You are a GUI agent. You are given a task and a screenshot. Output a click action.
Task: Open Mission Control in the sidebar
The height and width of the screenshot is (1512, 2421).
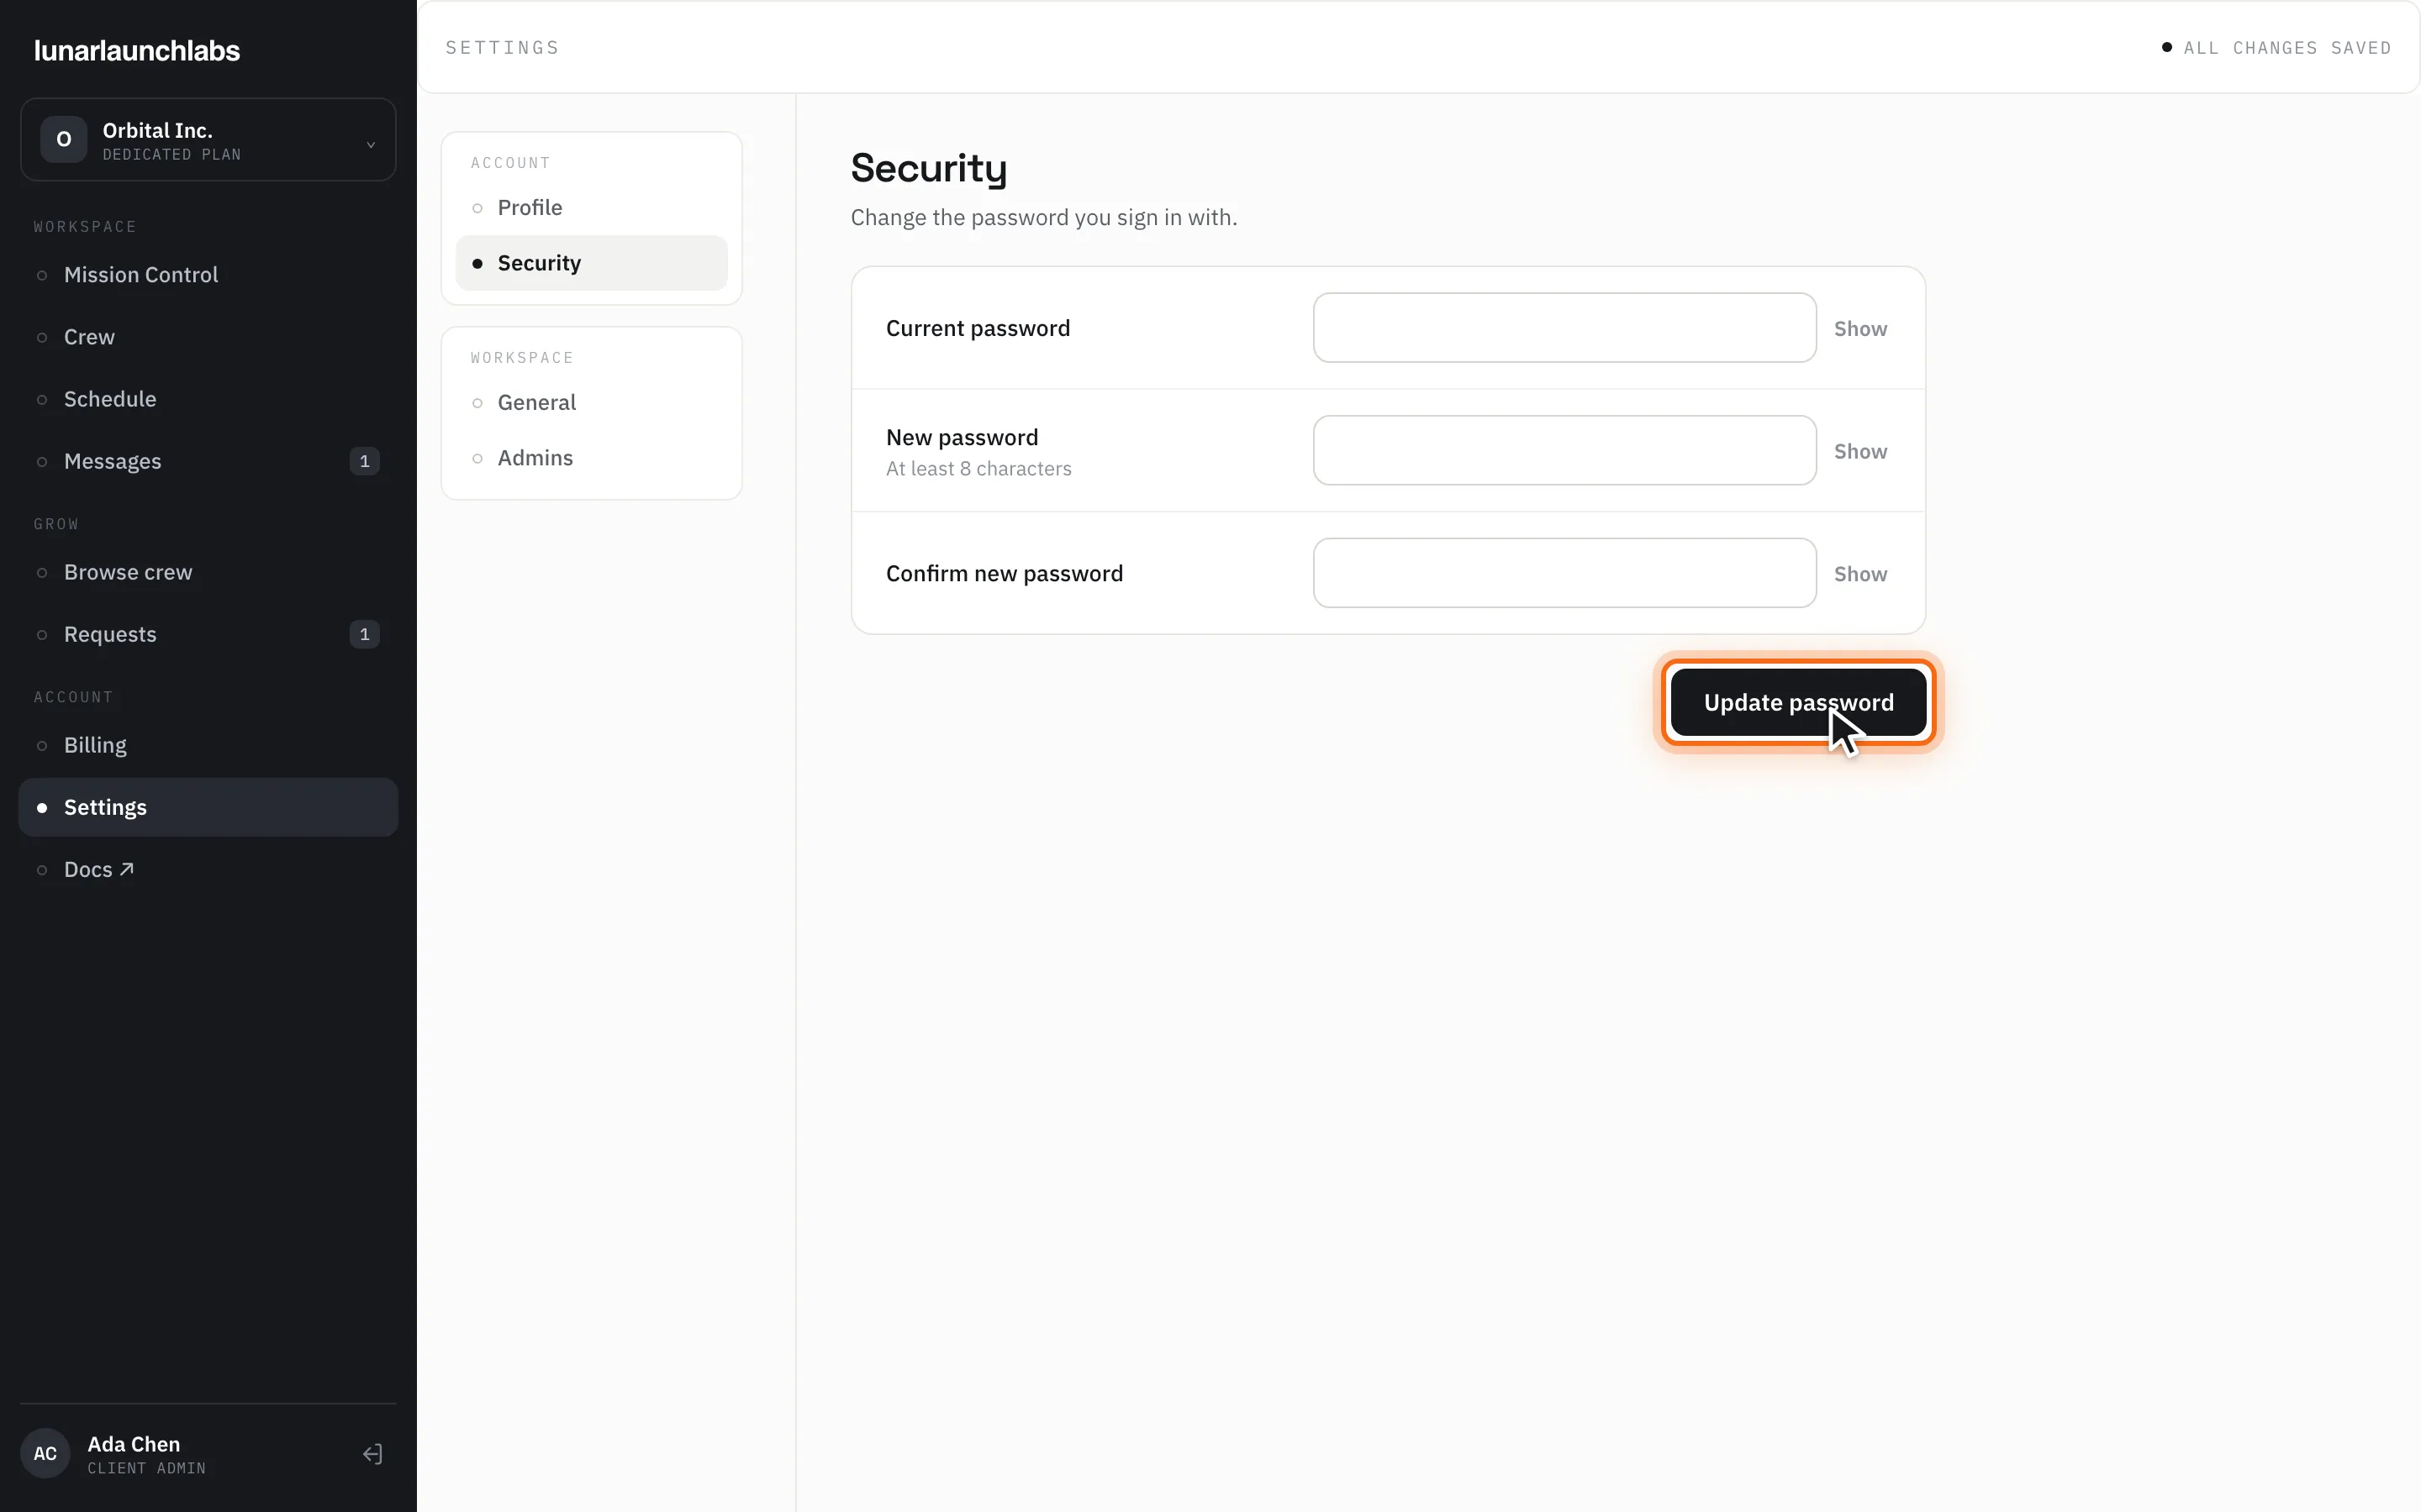[208, 275]
